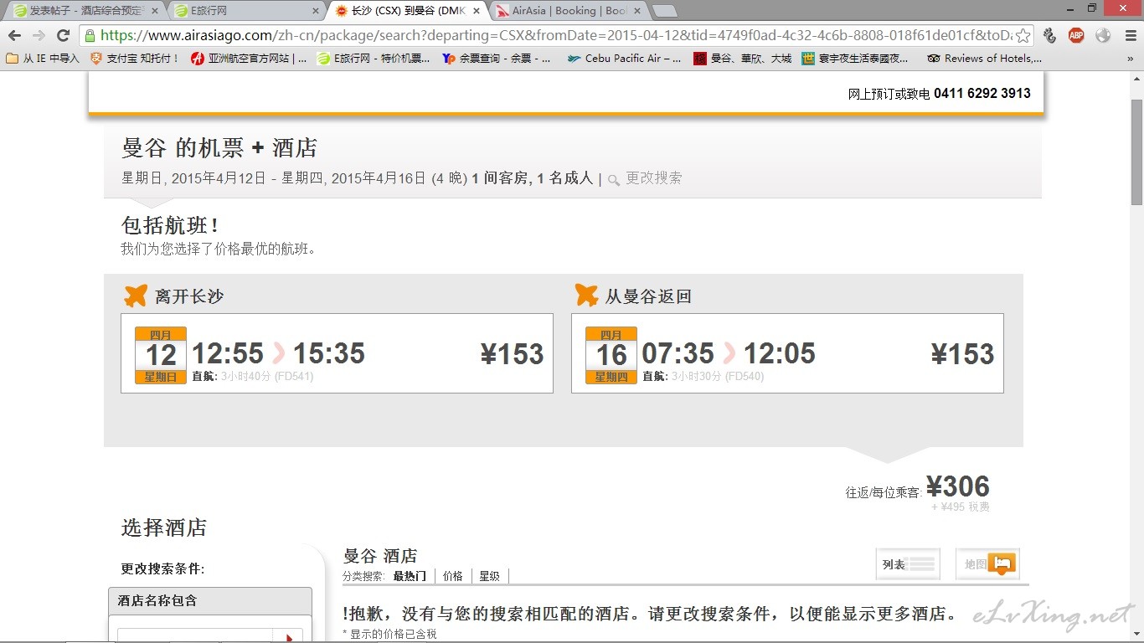Click the extension icon left of ABP
Screen dimensions: 1144x643
[x=1049, y=35]
